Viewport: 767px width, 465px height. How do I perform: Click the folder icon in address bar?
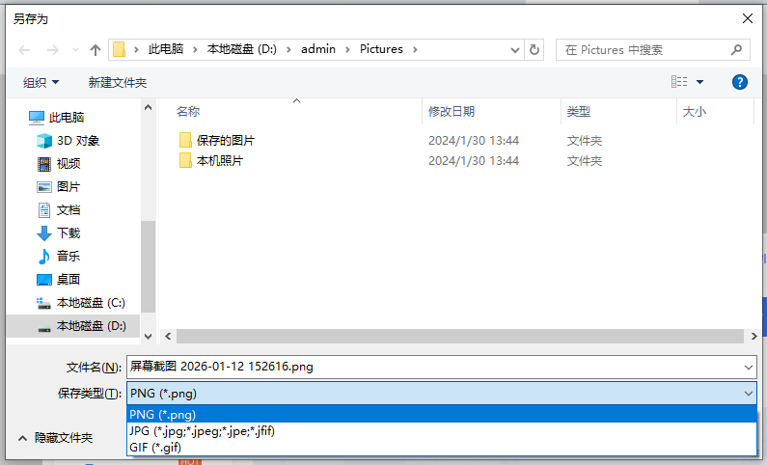(x=119, y=49)
